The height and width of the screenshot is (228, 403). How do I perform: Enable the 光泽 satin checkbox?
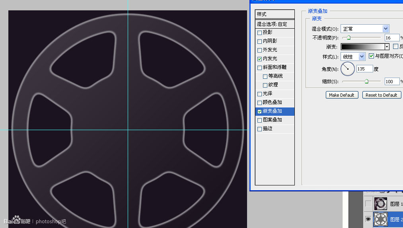click(260, 94)
